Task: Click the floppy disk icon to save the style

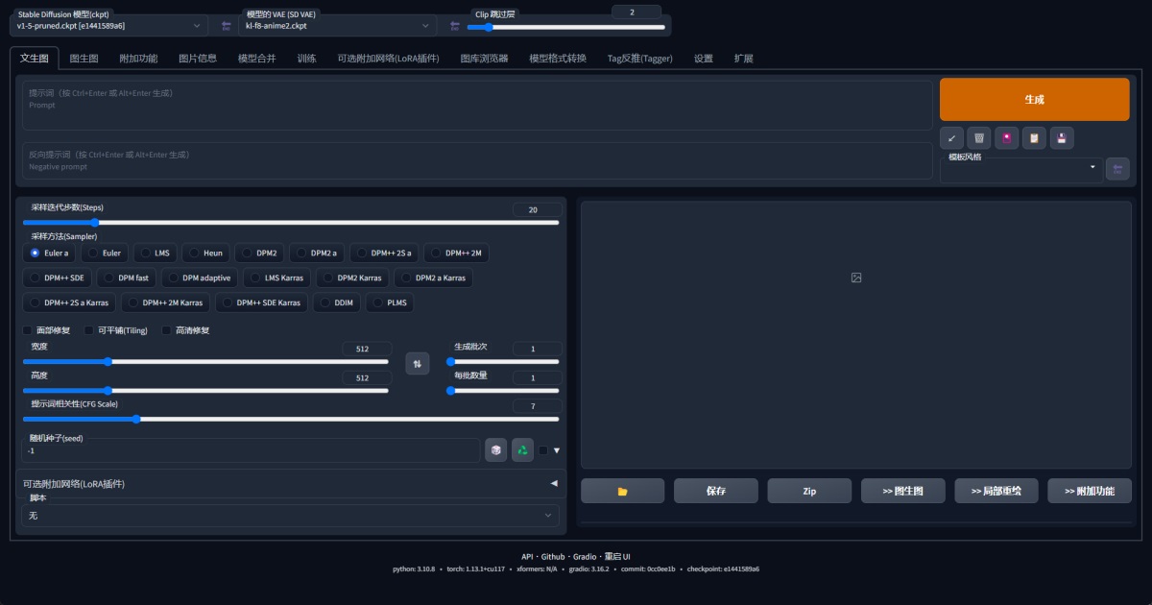Action: [1062, 138]
